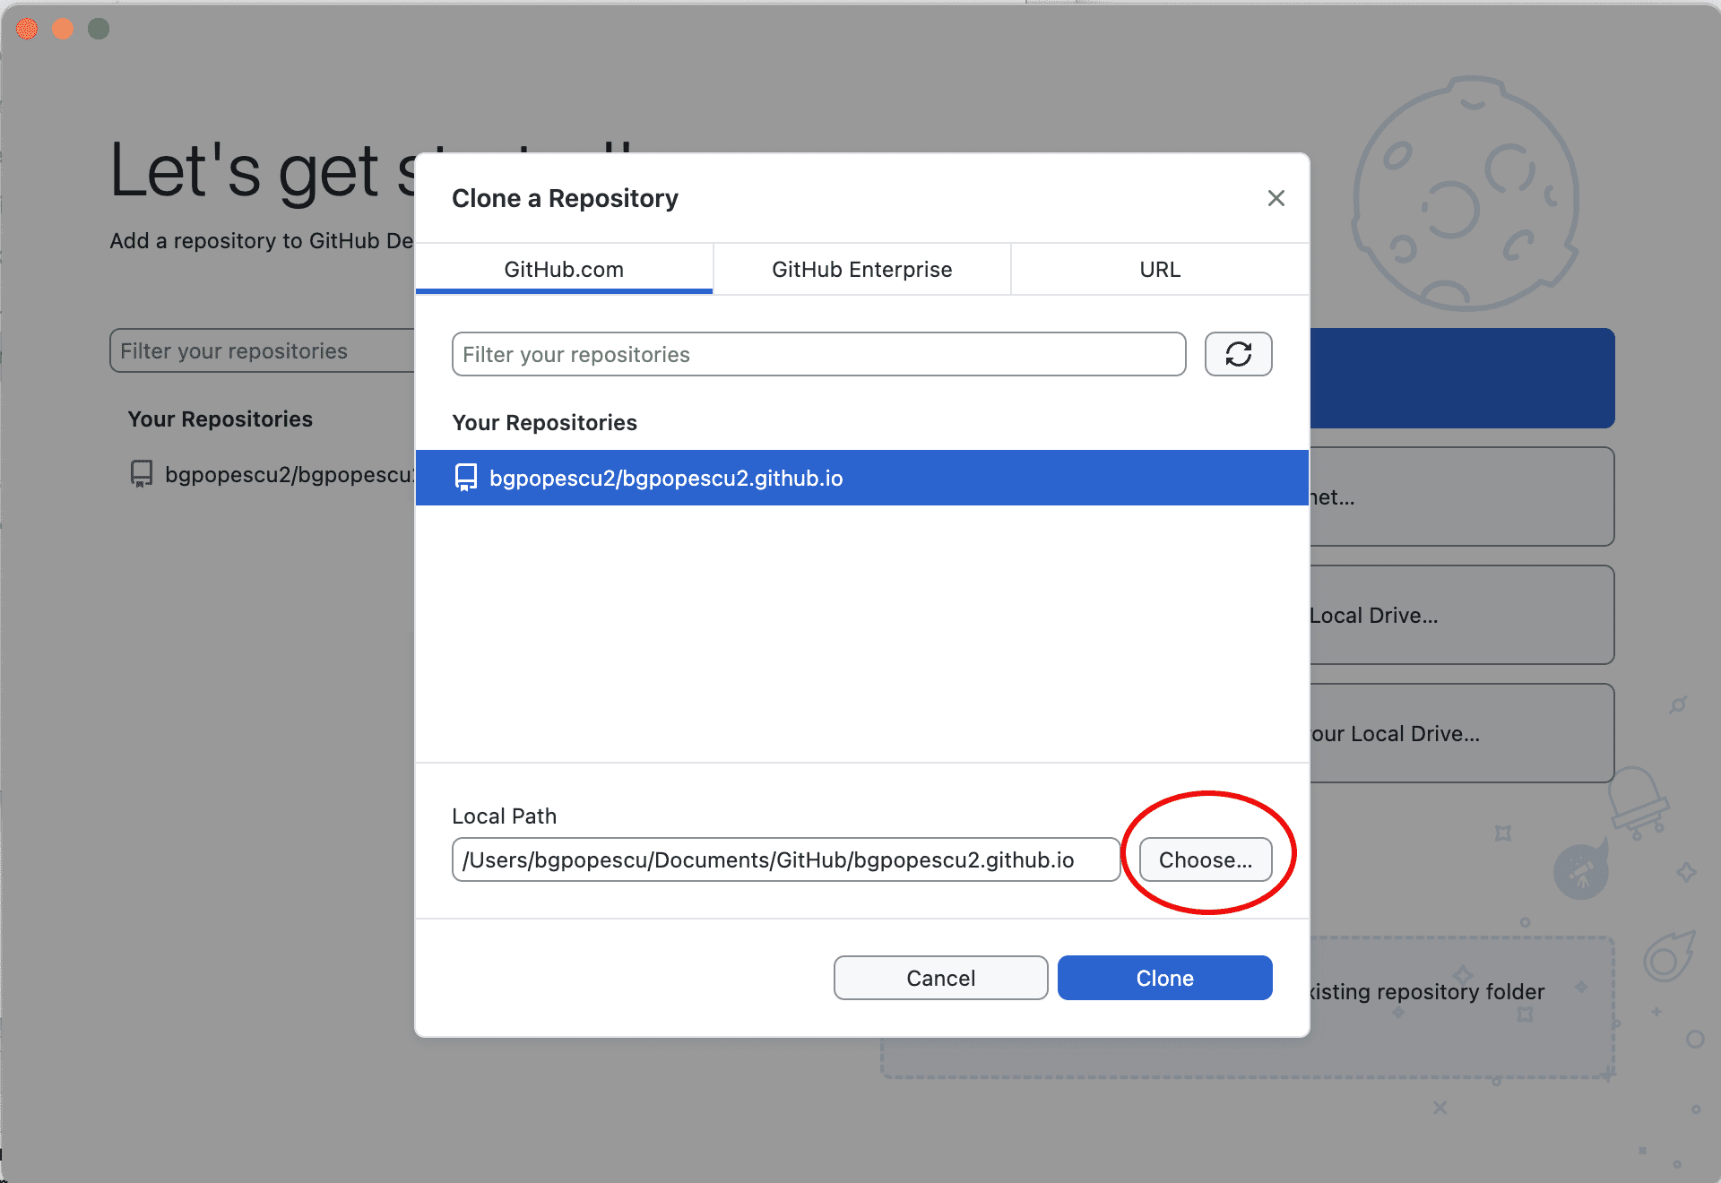Viewport: 1721px width, 1183px height.
Task: Click the macOS yellow minimize button
Action: pyautogui.click(x=63, y=29)
